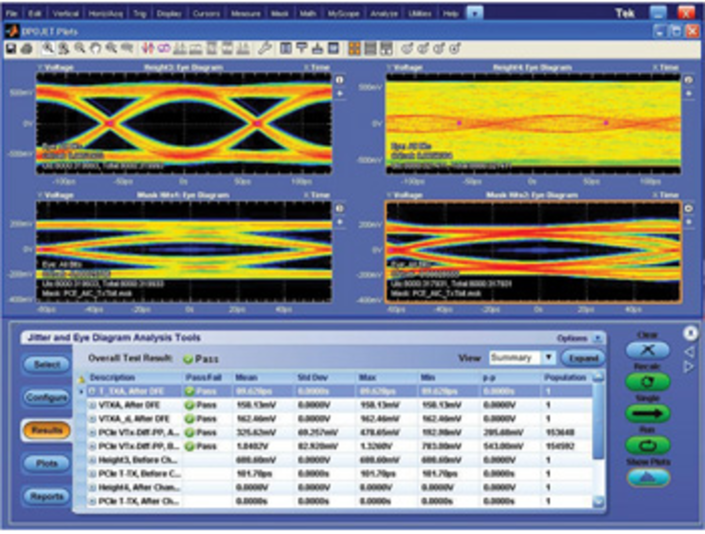Image resolution: width=705 pixels, height=534 pixels.
Task: Expand the VTXA, After DFE row
Action: pos(93,405)
